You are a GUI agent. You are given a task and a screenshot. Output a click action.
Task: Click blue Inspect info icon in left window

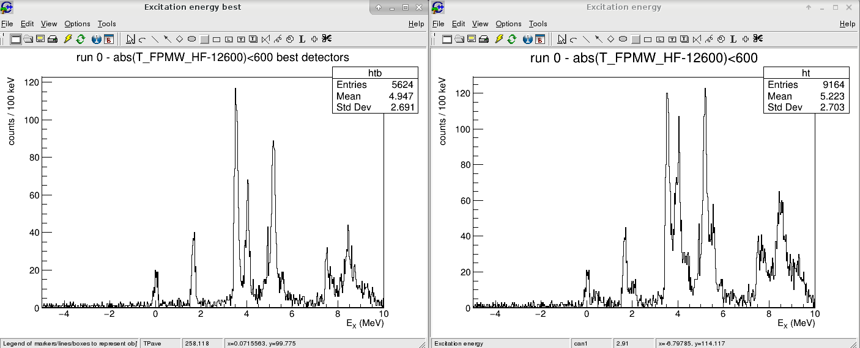point(96,39)
